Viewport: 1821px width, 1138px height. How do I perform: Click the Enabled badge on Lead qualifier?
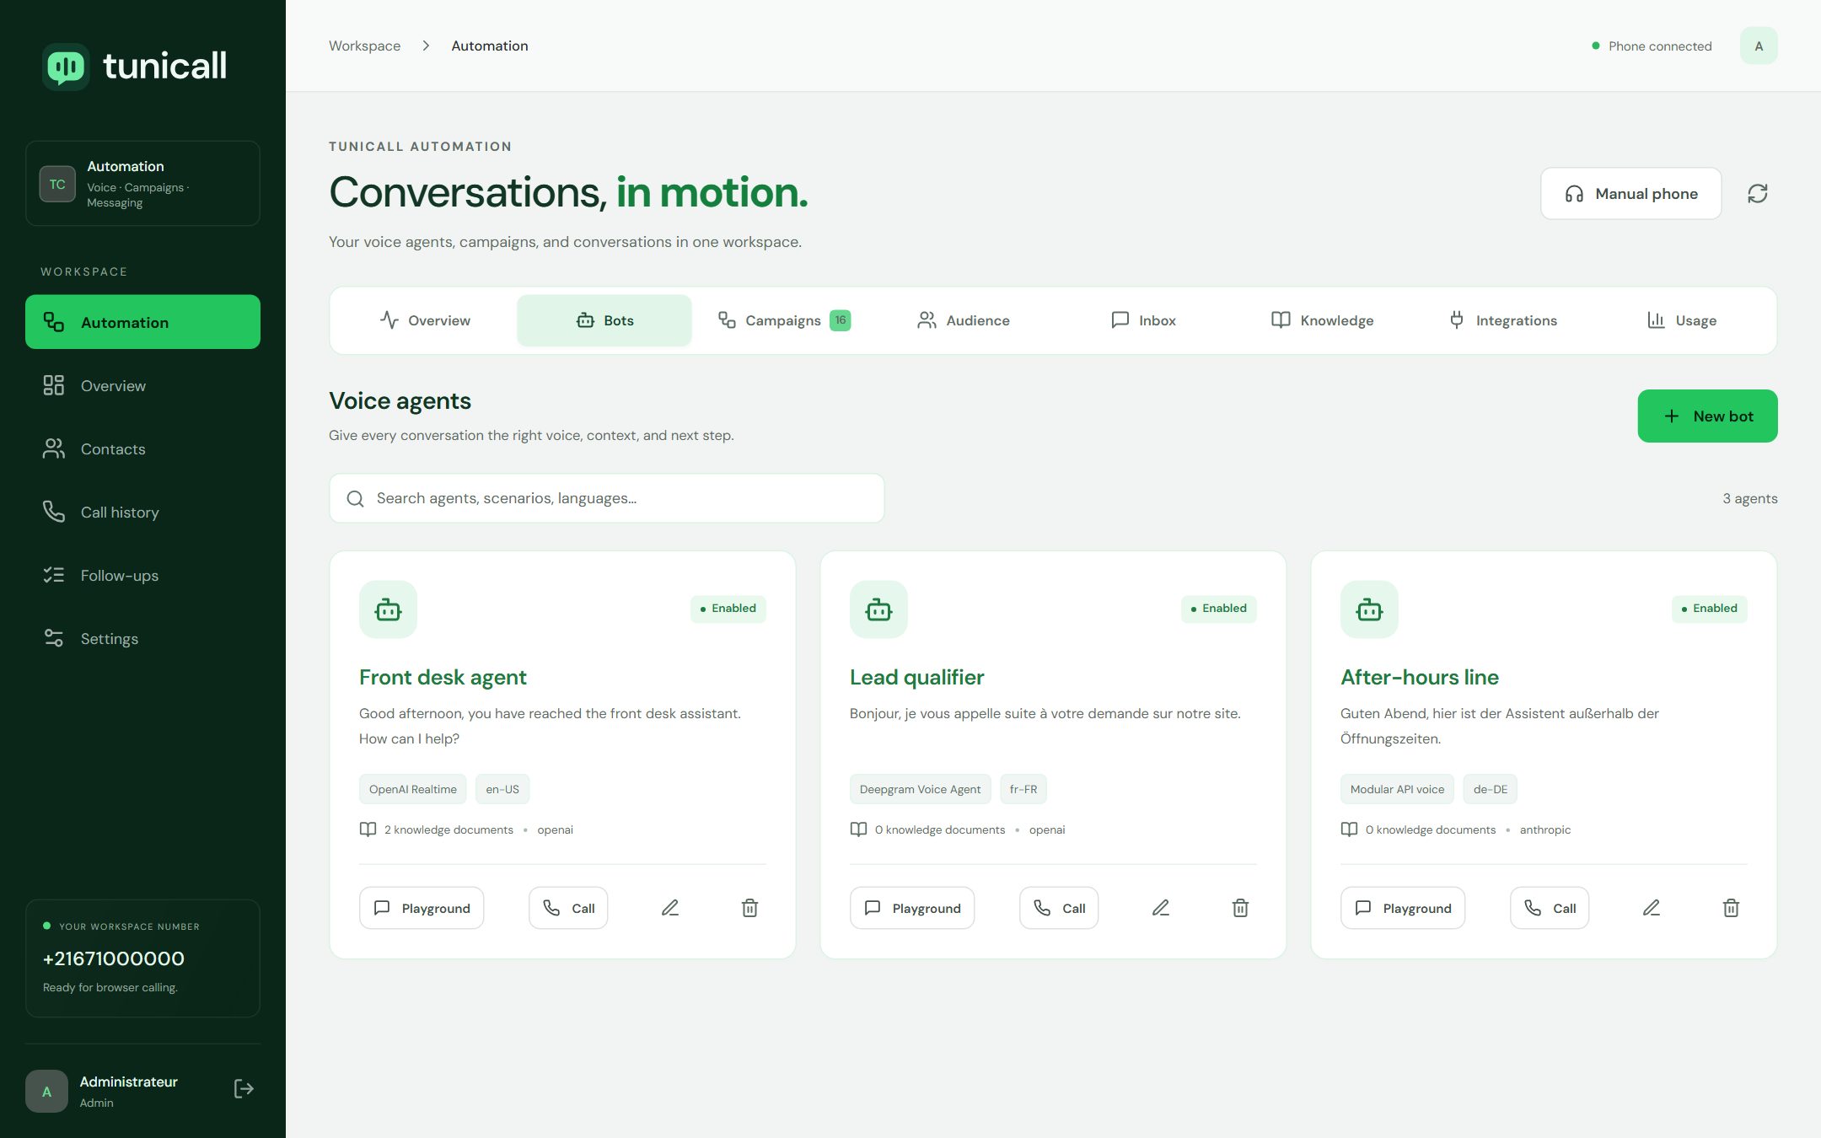pos(1218,609)
